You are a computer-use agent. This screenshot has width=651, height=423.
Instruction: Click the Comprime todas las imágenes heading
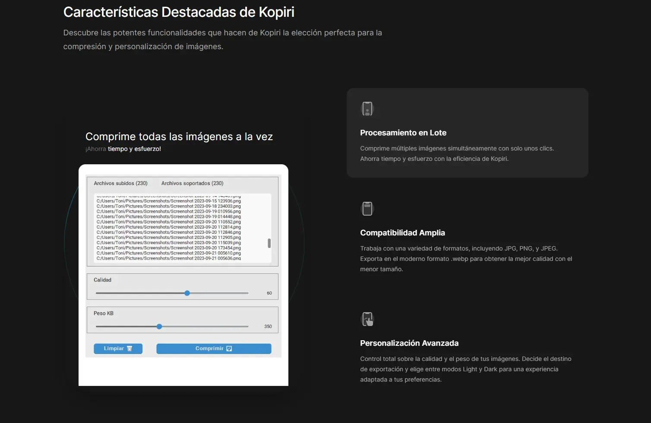tap(179, 136)
